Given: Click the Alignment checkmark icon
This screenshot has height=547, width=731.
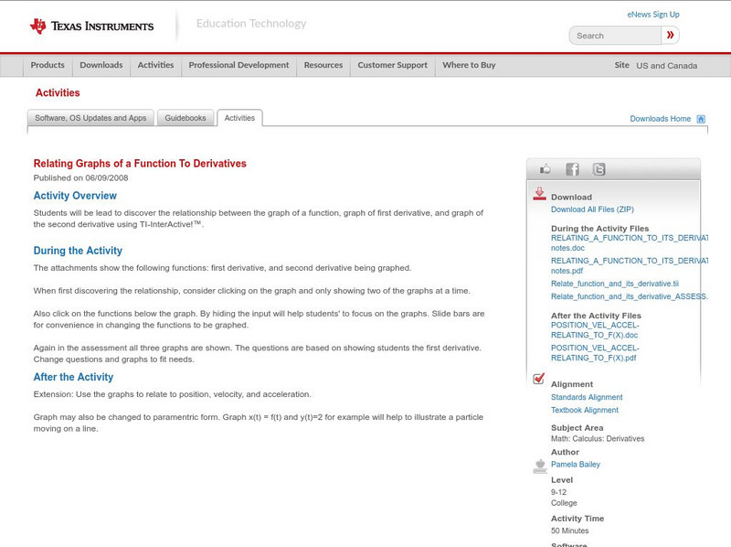Looking at the screenshot, I should (x=538, y=379).
